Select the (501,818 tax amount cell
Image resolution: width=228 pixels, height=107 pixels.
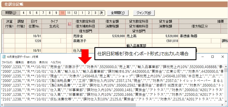pyautogui.click(x=165, y=41)
